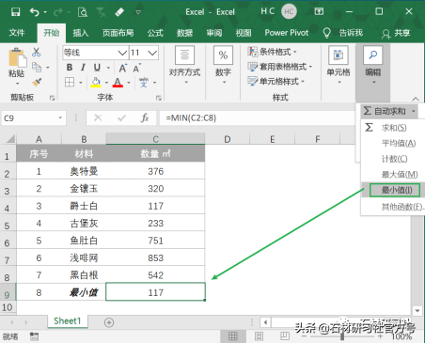Switch to the 公式 tab
Screen dimensions: 425x343
tap(155, 33)
